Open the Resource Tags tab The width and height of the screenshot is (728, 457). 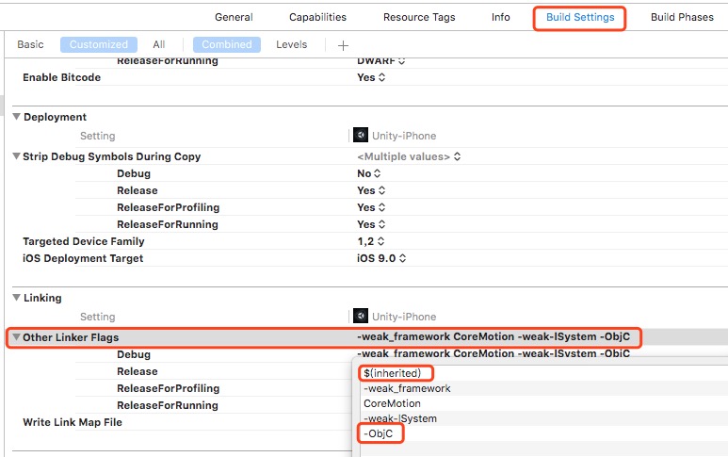pyautogui.click(x=419, y=17)
